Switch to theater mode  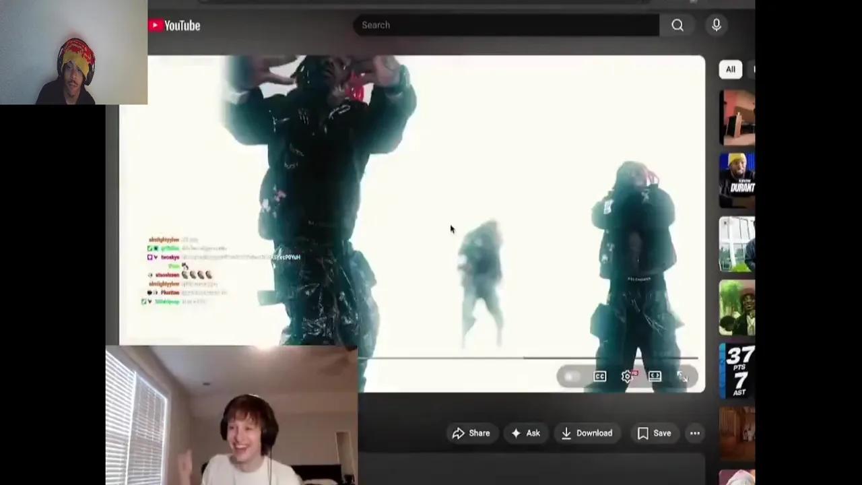[x=655, y=377]
